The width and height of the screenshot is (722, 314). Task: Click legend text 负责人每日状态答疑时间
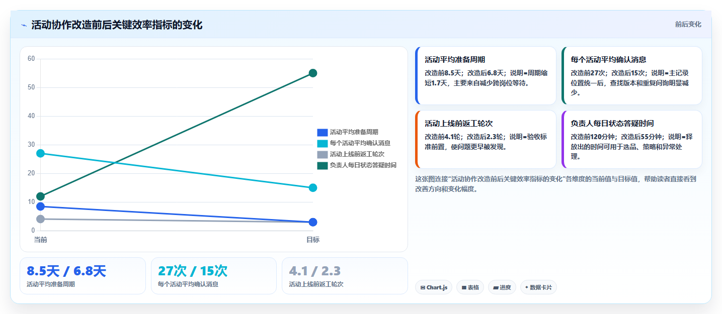coord(363,165)
